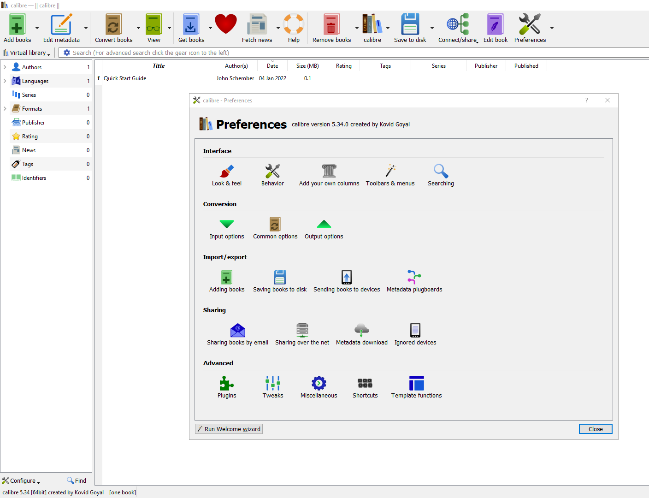
Task: Open Look & feel preferences
Action: tap(226, 175)
